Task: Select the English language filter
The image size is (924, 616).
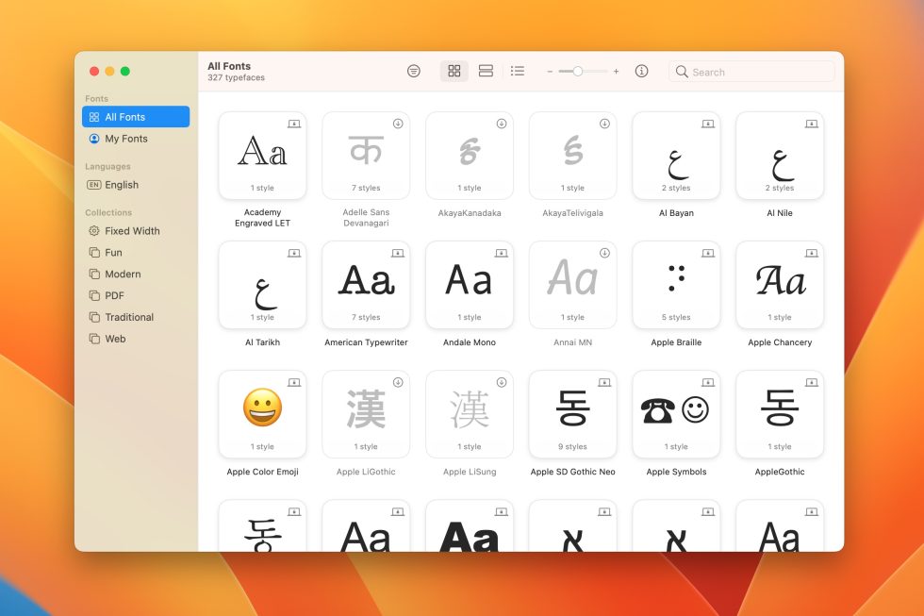Action: 136,185
